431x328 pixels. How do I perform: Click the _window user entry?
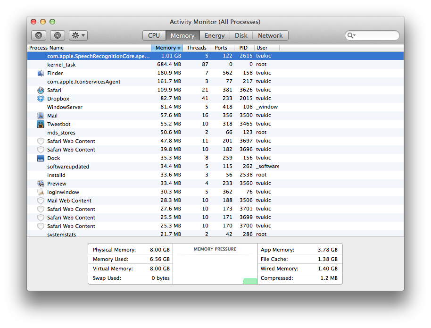[266, 107]
